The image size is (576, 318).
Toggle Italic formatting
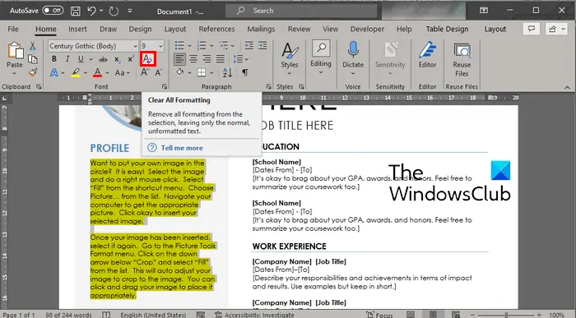67,59
